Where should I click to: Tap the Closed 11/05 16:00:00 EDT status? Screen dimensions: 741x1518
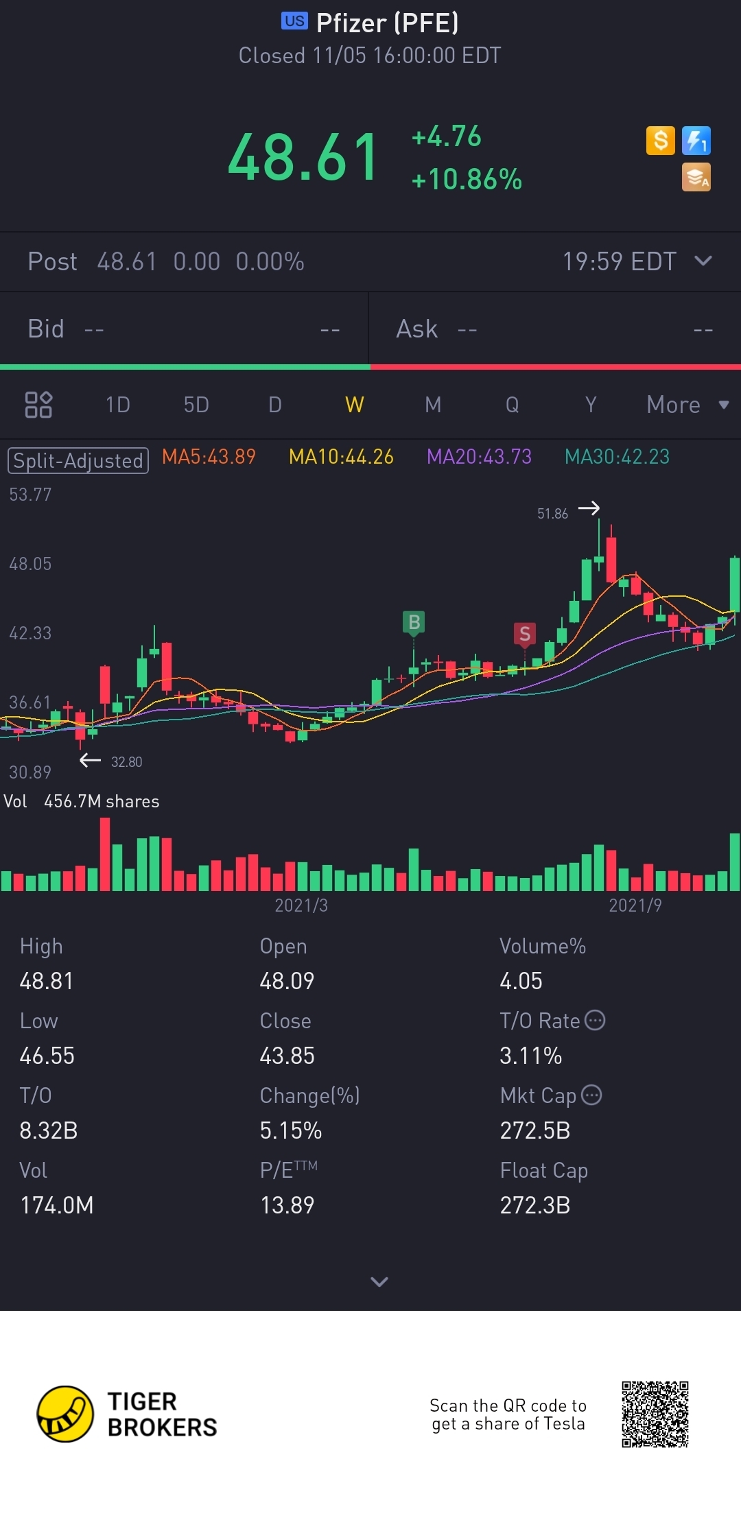point(370,56)
